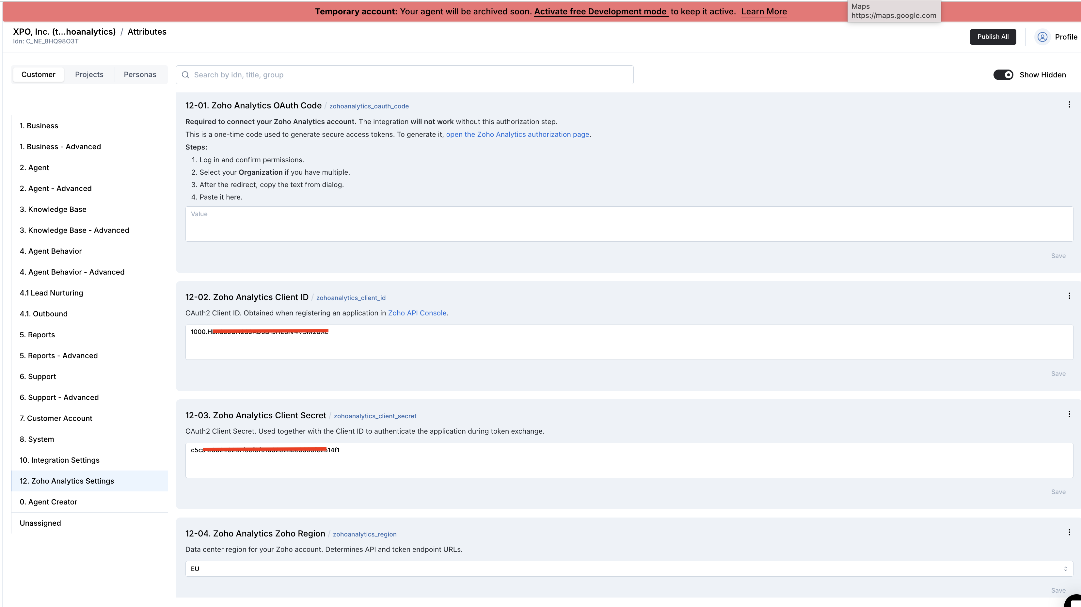
Task: Select the 4.1 Lead Nurturing group
Action: pos(89,293)
